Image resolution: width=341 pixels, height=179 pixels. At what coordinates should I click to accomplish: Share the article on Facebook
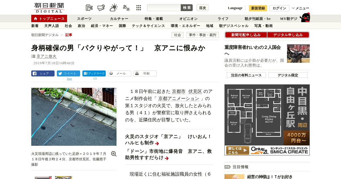pos(43,74)
